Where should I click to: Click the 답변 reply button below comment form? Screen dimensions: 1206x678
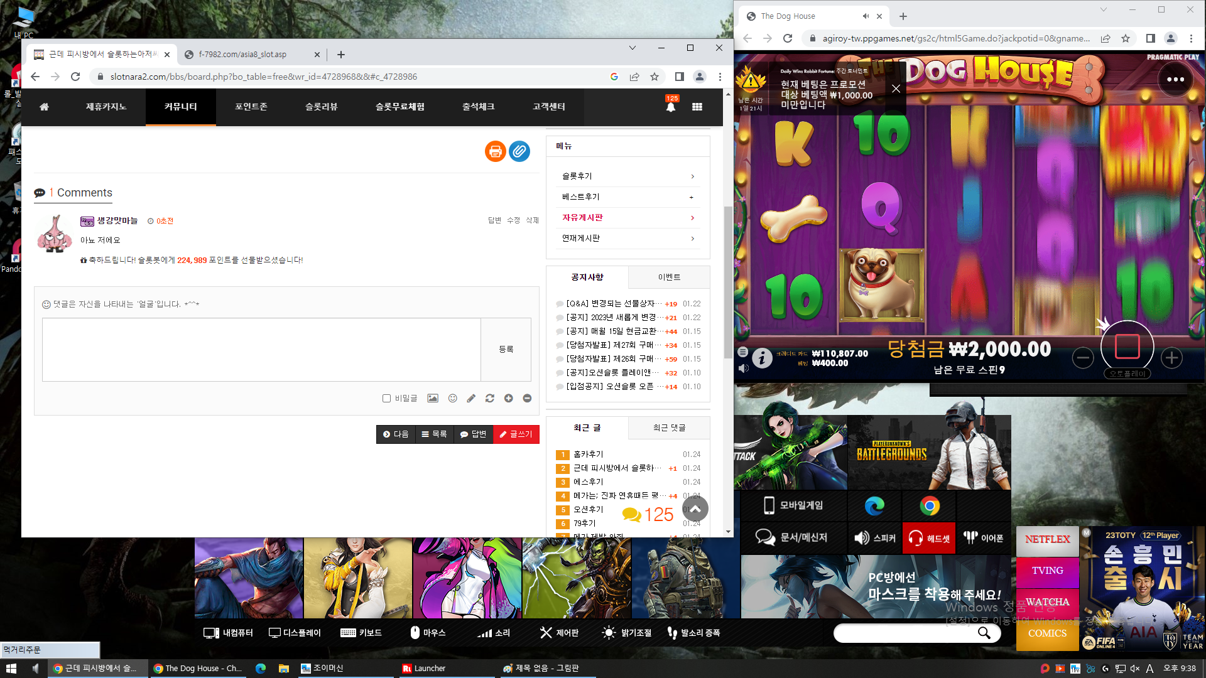pyautogui.click(x=473, y=434)
